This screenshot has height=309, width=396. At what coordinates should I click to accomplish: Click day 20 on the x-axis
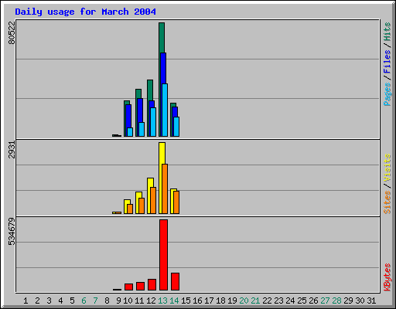(x=244, y=301)
